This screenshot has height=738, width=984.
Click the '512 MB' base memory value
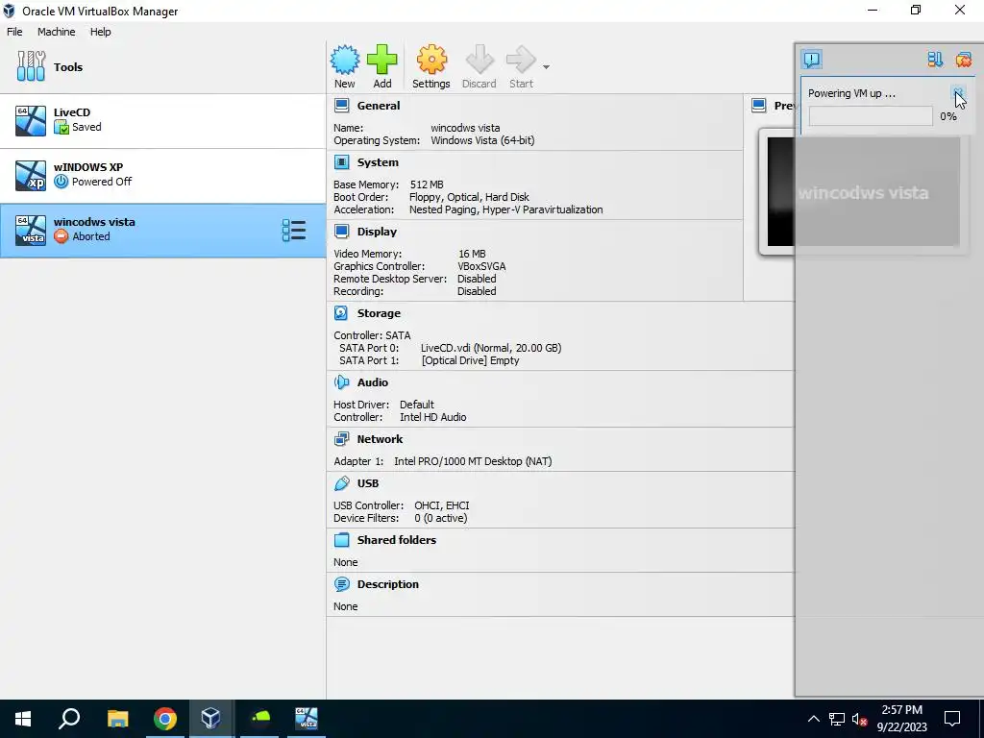point(427,184)
